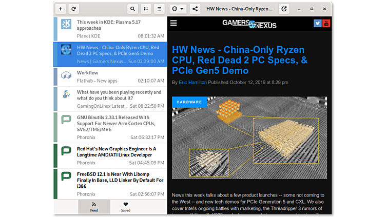
Task: Open the Gamers Nexus Twitter icon
Action: [x=318, y=23]
